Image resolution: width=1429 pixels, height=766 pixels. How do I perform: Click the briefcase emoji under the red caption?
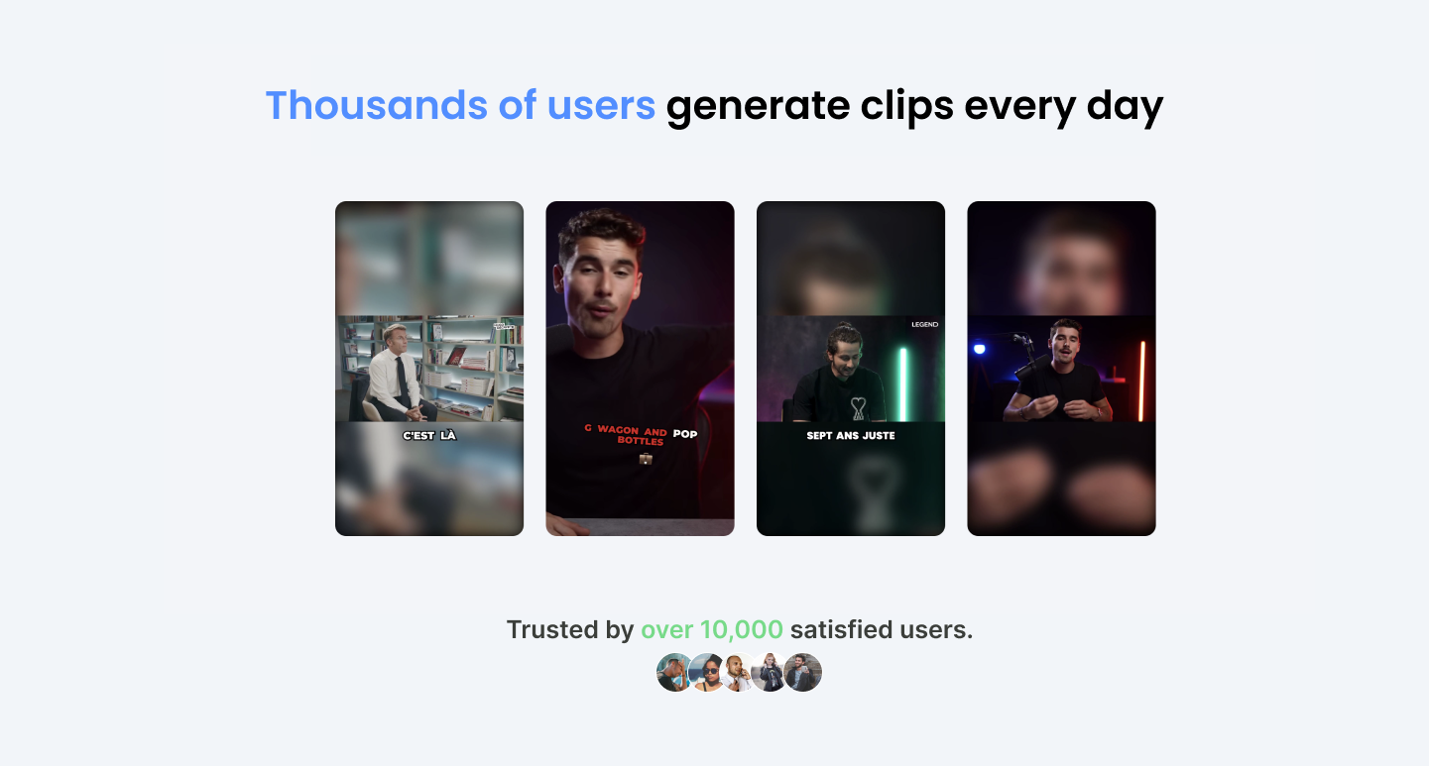(x=646, y=458)
